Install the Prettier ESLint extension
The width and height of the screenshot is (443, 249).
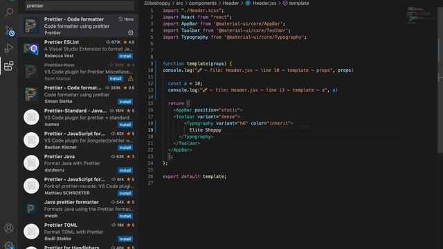point(125,56)
